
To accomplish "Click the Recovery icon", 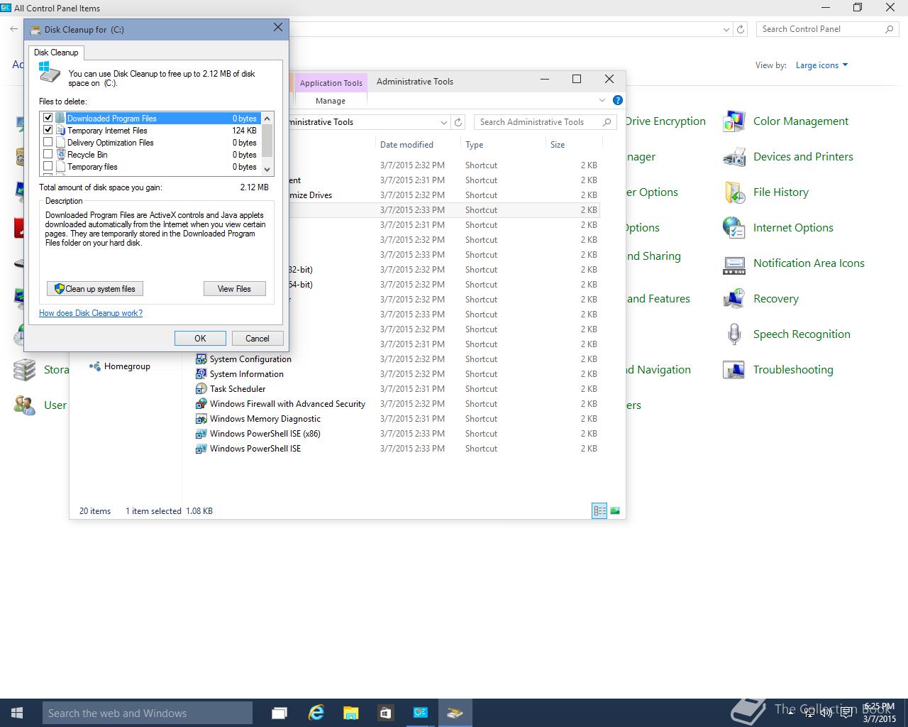I will click(x=734, y=299).
